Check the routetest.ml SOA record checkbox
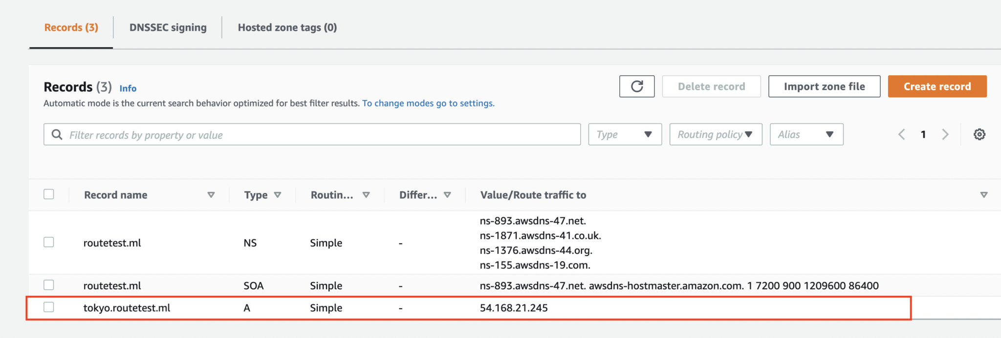 [x=49, y=285]
